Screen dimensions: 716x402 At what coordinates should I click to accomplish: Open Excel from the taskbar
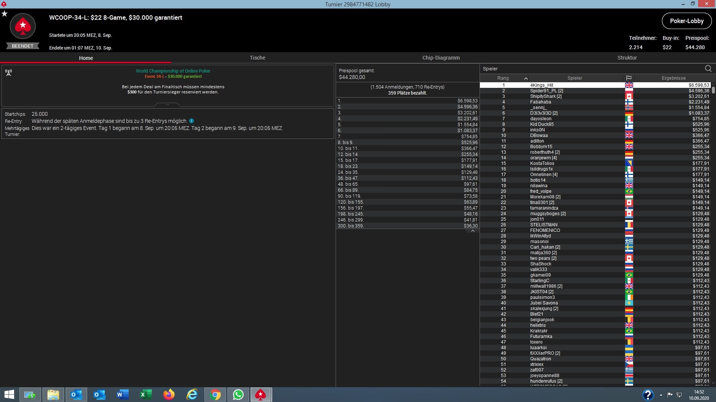(x=146, y=395)
